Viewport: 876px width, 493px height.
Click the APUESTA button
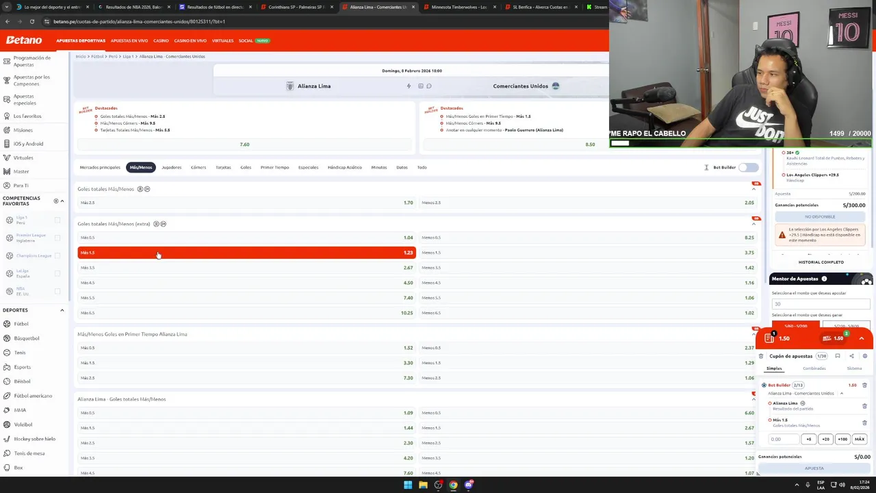(814, 468)
